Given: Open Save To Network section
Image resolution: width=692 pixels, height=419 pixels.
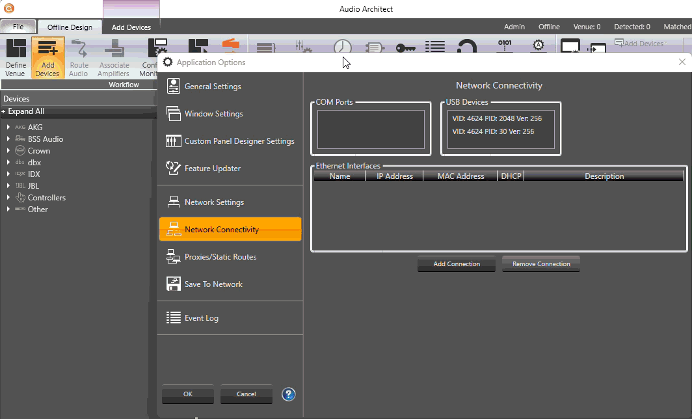Looking at the screenshot, I should (213, 284).
